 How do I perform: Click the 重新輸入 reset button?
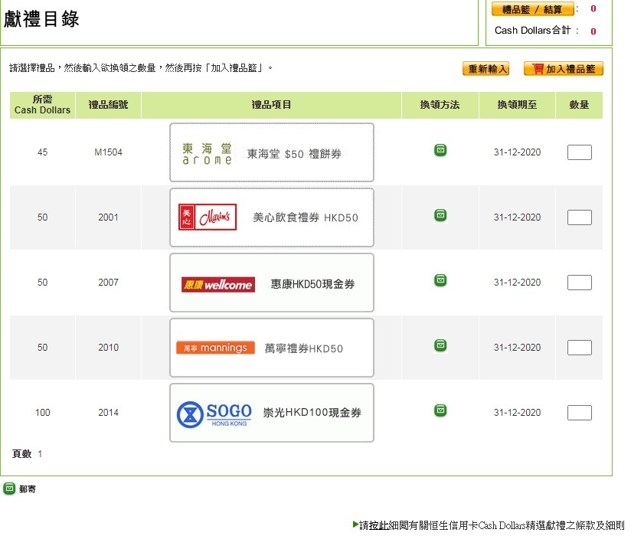(486, 69)
